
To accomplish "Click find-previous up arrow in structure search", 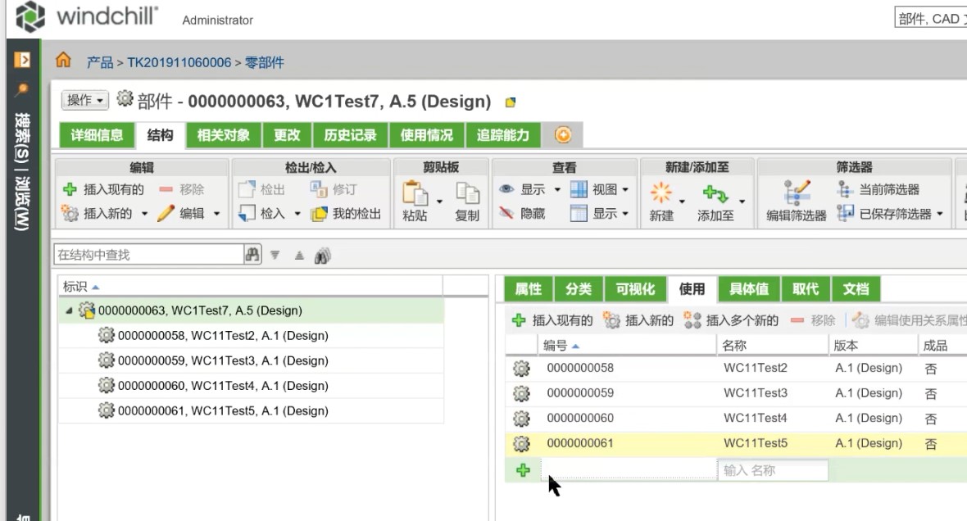I will (299, 255).
